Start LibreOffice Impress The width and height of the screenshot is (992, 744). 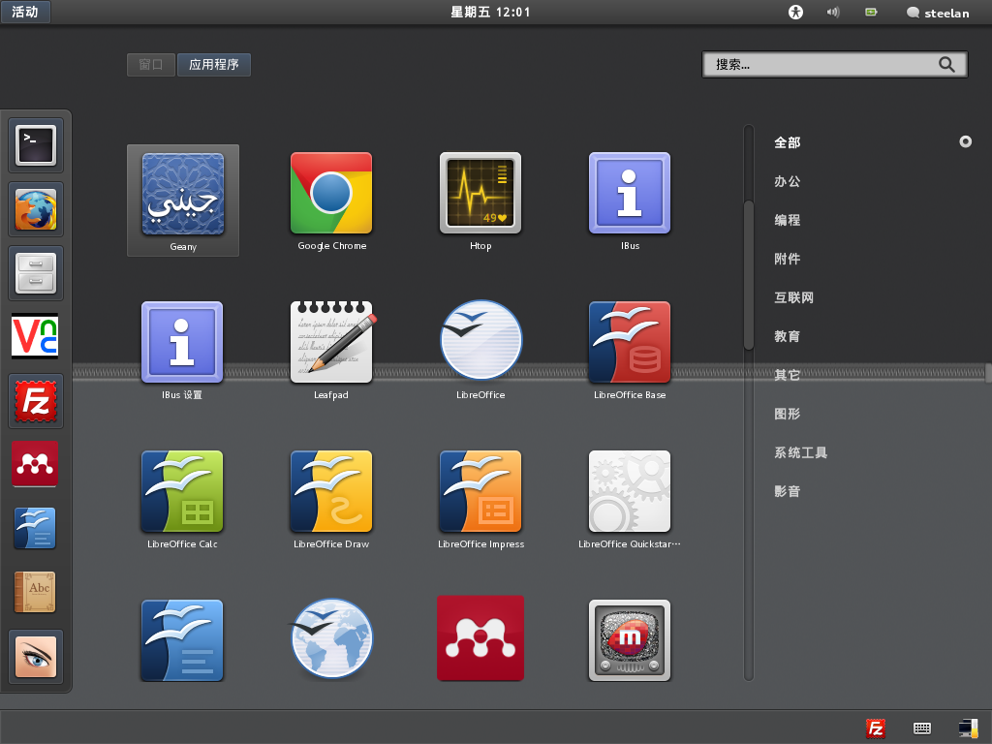(480, 499)
